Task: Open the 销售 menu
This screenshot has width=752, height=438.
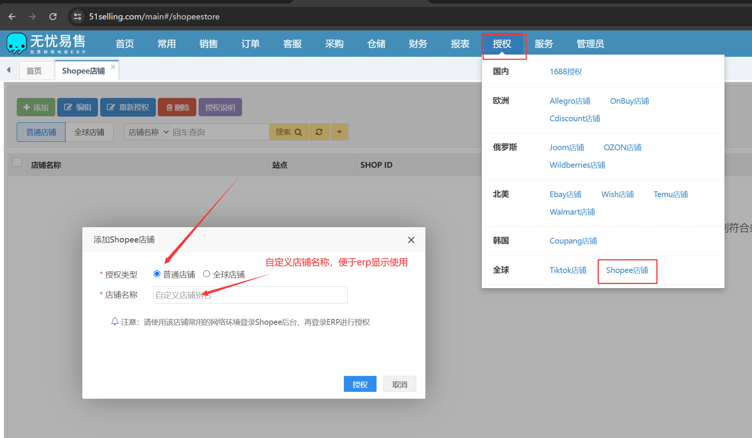Action: (x=208, y=44)
